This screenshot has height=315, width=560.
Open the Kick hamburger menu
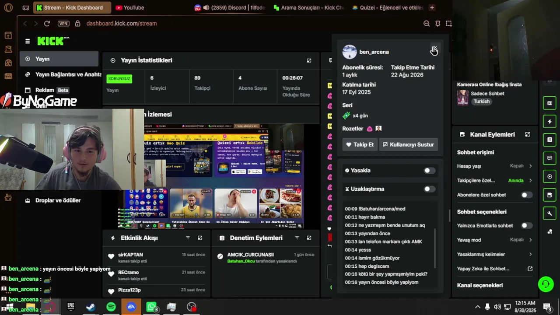point(28,41)
